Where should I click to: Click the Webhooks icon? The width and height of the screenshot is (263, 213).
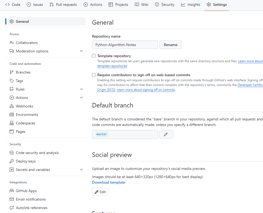12,106
